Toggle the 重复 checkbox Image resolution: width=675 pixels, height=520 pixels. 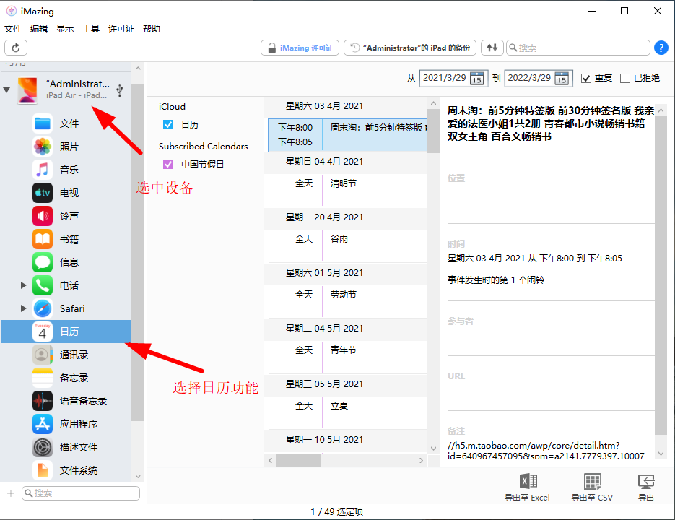(x=586, y=79)
